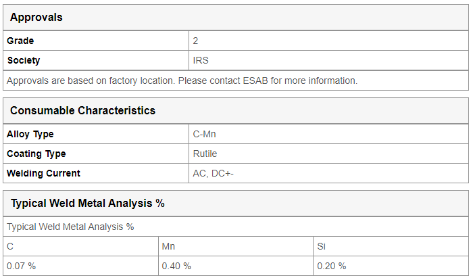Select the Alloy Type label
Screen dimensions: 473x280
(30, 134)
